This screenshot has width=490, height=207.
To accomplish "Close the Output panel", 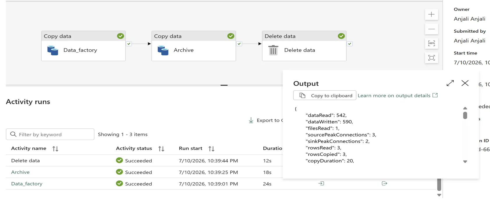I will point(465,83).
